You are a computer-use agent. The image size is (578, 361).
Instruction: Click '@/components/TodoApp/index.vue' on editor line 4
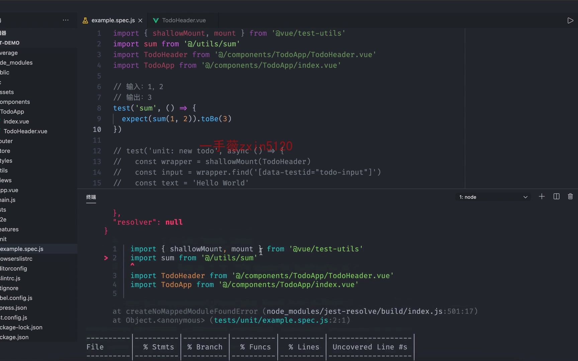pos(271,65)
